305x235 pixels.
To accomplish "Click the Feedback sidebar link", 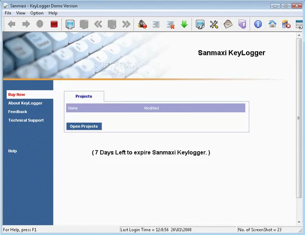I will point(17,112).
